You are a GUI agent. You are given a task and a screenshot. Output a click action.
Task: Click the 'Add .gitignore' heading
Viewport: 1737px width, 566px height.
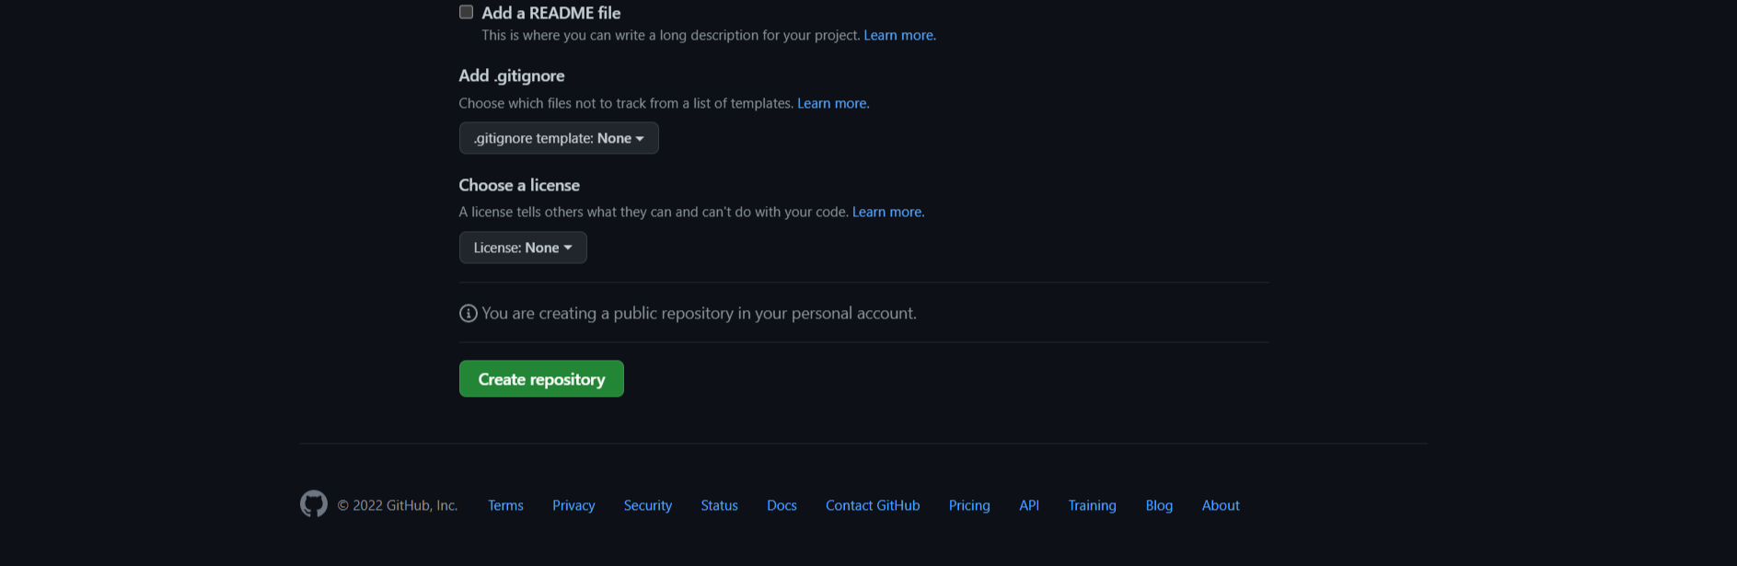(512, 75)
